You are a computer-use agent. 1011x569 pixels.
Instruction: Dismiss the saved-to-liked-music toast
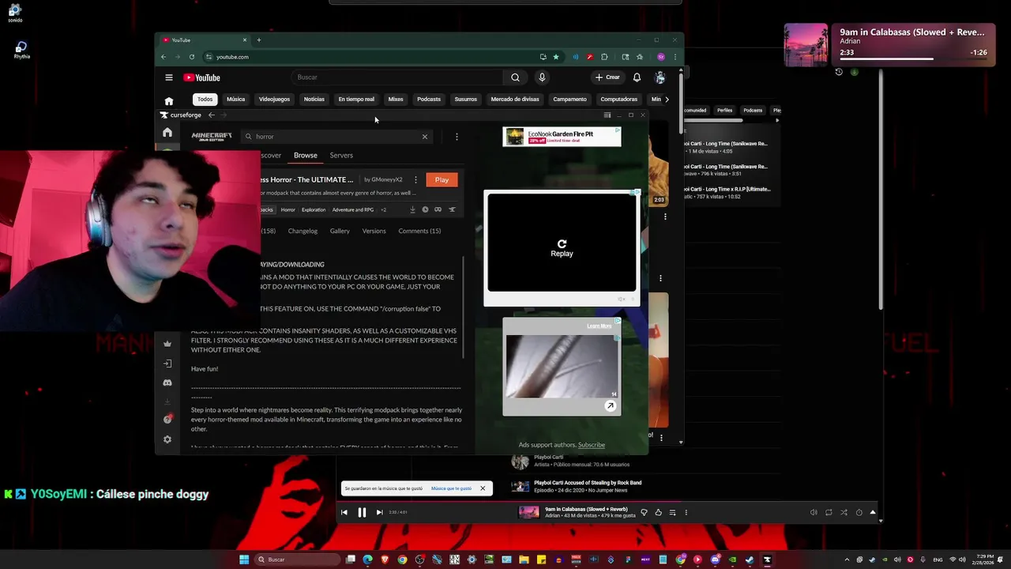point(483,488)
